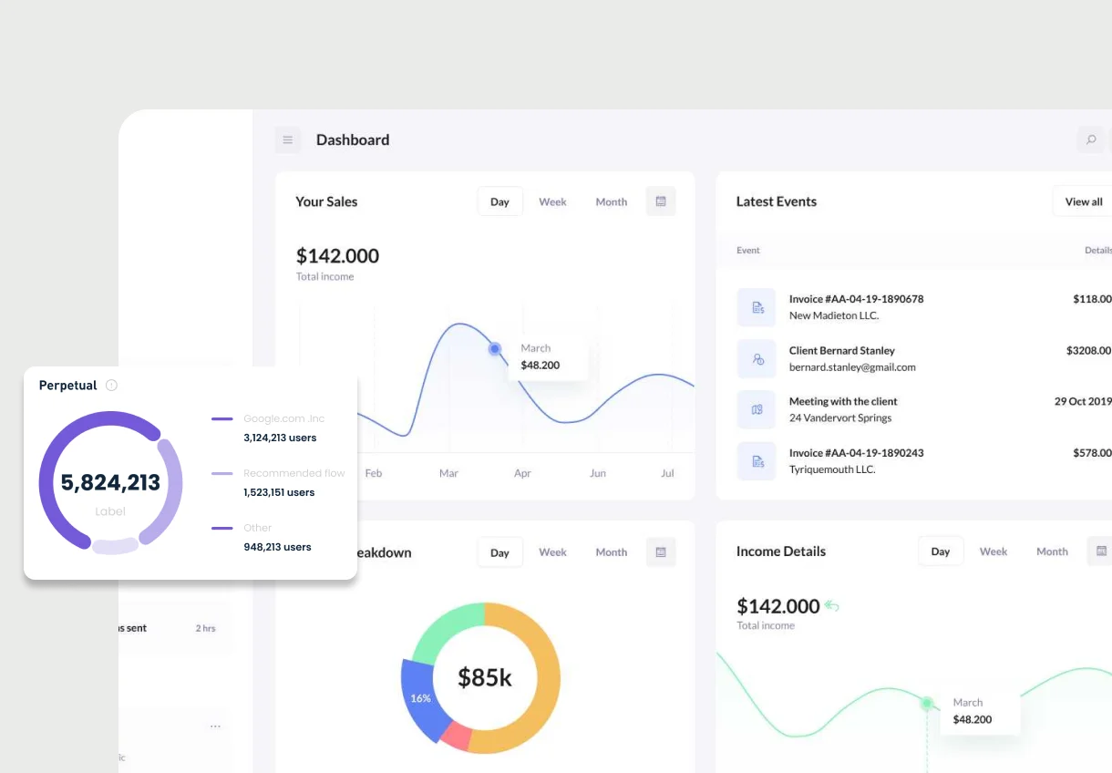Click the search icon in the top bar
This screenshot has width=1112, height=773.
[x=1090, y=139]
